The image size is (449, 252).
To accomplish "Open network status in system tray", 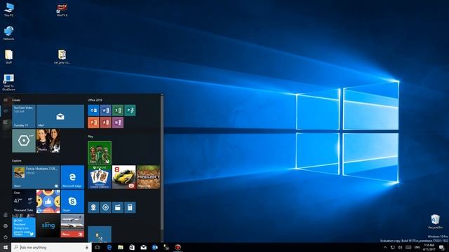I will [x=393, y=247].
